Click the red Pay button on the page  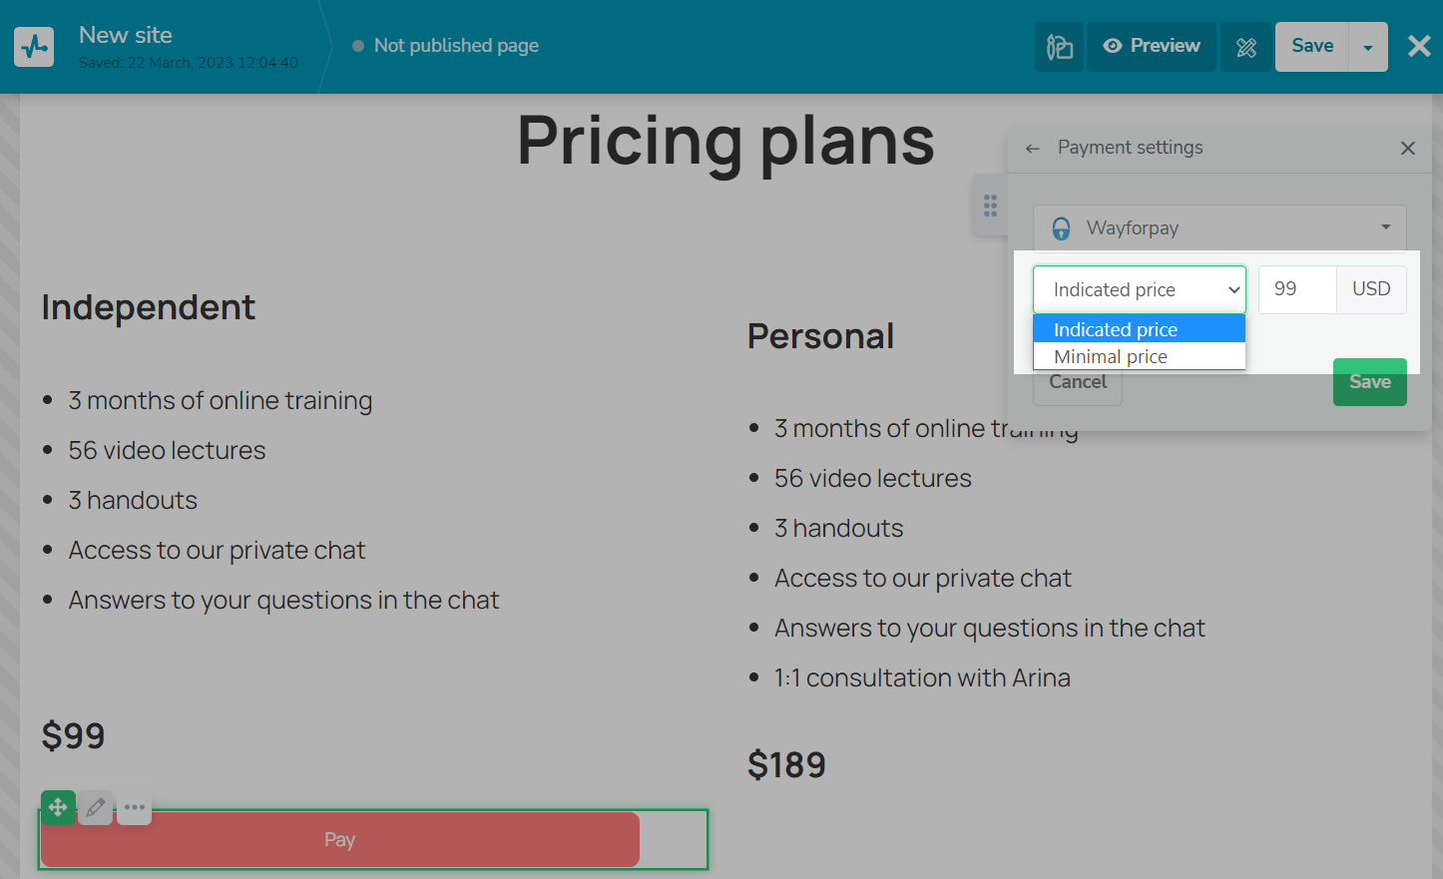(339, 840)
